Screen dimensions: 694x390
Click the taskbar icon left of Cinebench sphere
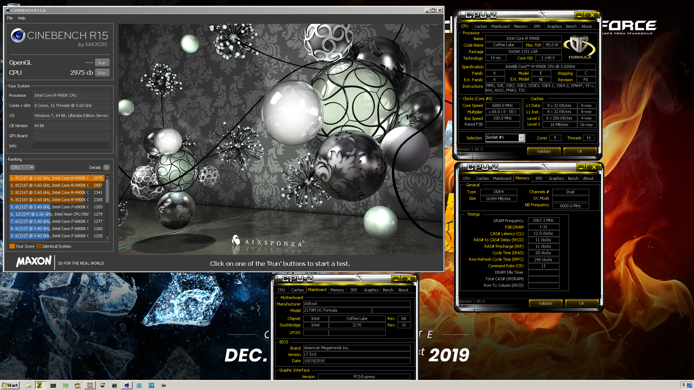pyautogui.click(x=115, y=385)
